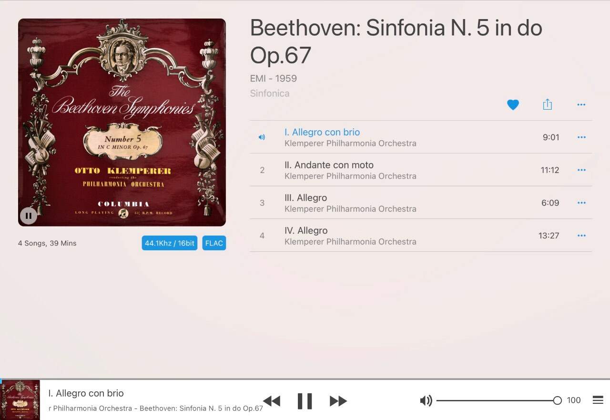
Task: Click the 44.1Khz / 16bit quality badge
Action: coord(170,243)
